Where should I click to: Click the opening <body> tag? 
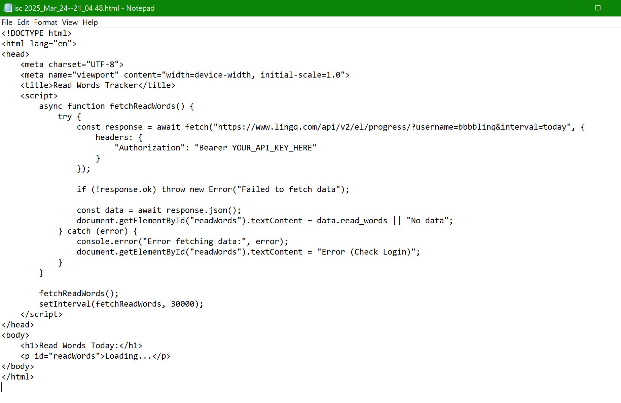[x=15, y=335]
